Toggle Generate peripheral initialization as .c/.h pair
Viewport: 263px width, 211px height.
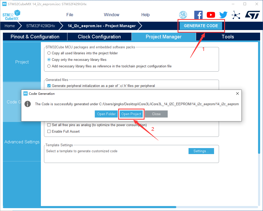(49, 86)
